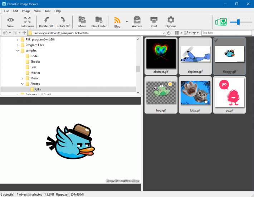Open the File menu
254x197 pixels.
[x=6, y=11]
